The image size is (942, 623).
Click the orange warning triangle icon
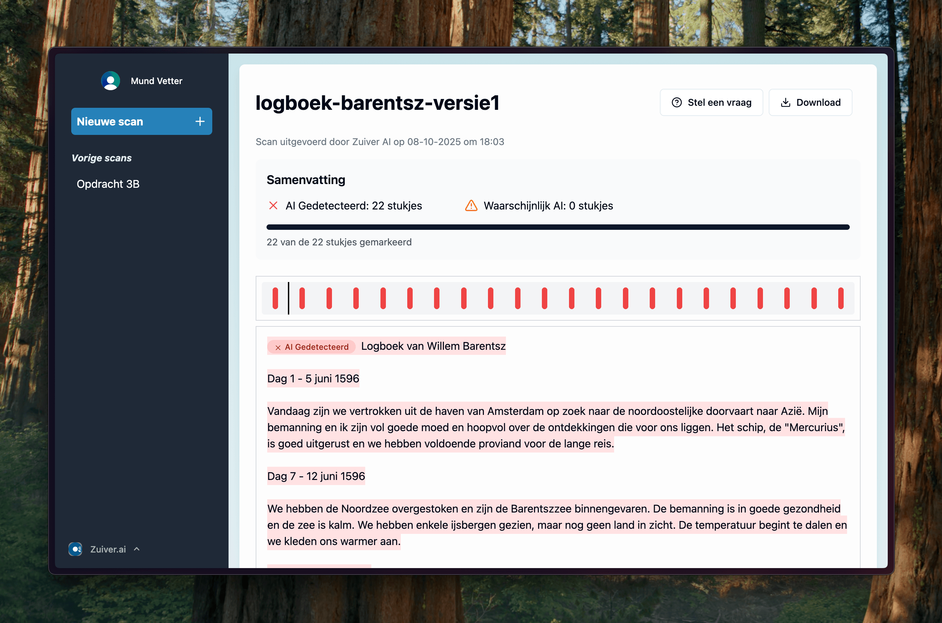coord(471,206)
